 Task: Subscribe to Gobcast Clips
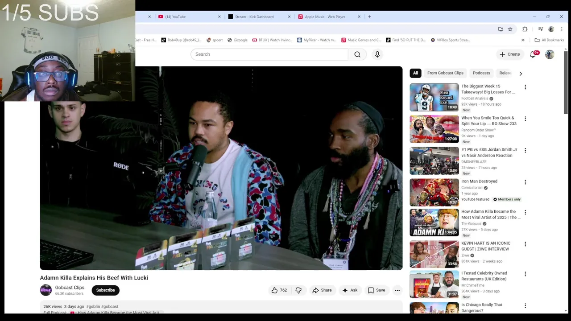pos(105,290)
